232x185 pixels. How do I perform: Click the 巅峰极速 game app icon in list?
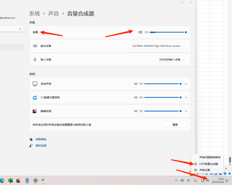(35, 111)
